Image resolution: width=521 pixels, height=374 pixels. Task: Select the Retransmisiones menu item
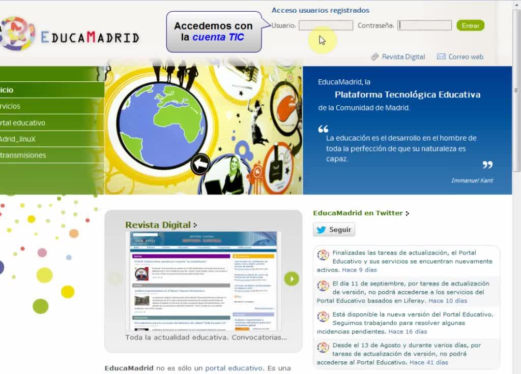click(x=52, y=155)
